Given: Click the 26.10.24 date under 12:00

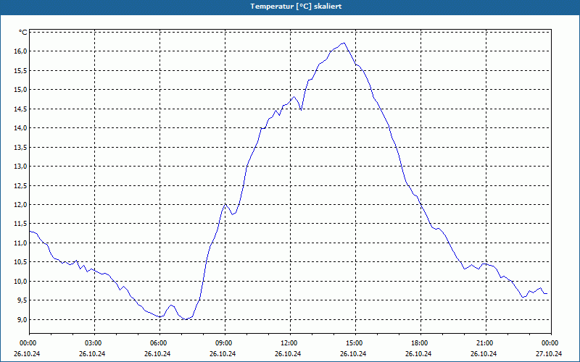Looking at the screenshot, I should (288, 353).
